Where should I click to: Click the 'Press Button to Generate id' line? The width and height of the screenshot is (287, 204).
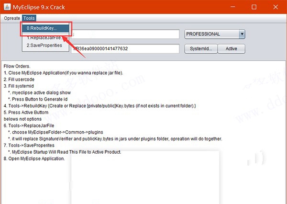click(38, 99)
